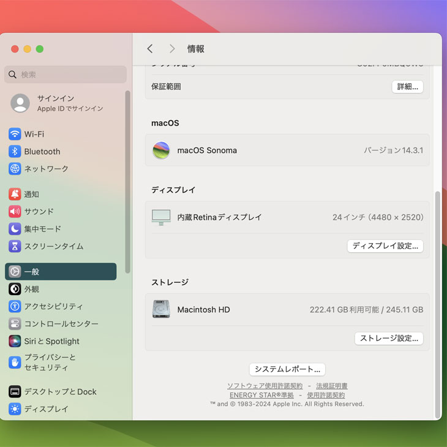The height and width of the screenshot is (447, 447).
Task: Open the ソフトウェア使用許諾契約 link
Action: [265, 386]
